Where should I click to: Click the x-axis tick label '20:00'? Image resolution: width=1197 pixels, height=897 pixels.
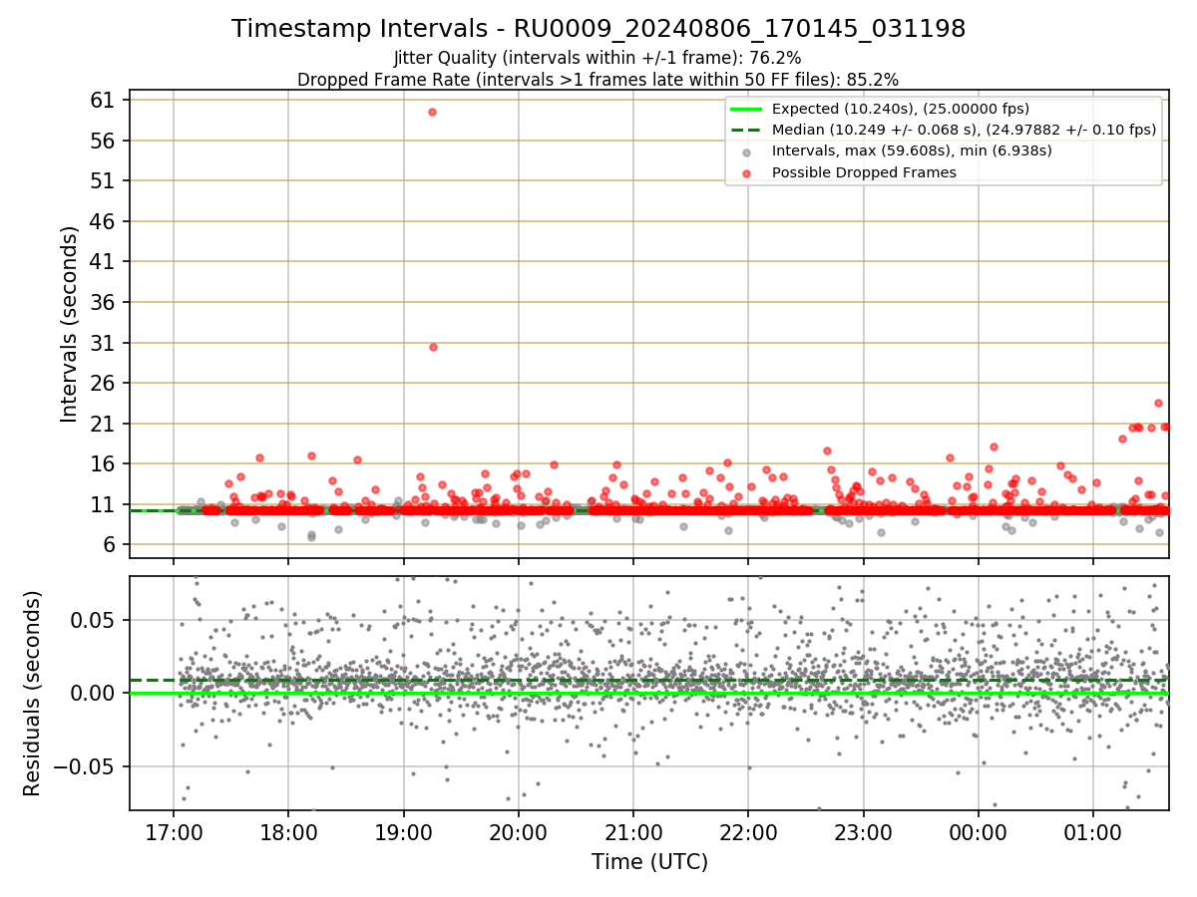pyautogui.click(x=519, y=831)
